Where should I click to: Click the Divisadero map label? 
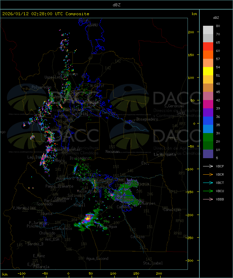(80, 158)
